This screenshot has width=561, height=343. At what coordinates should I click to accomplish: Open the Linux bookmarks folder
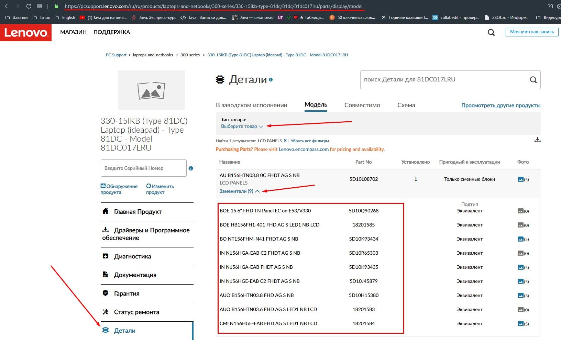[41, 18]
